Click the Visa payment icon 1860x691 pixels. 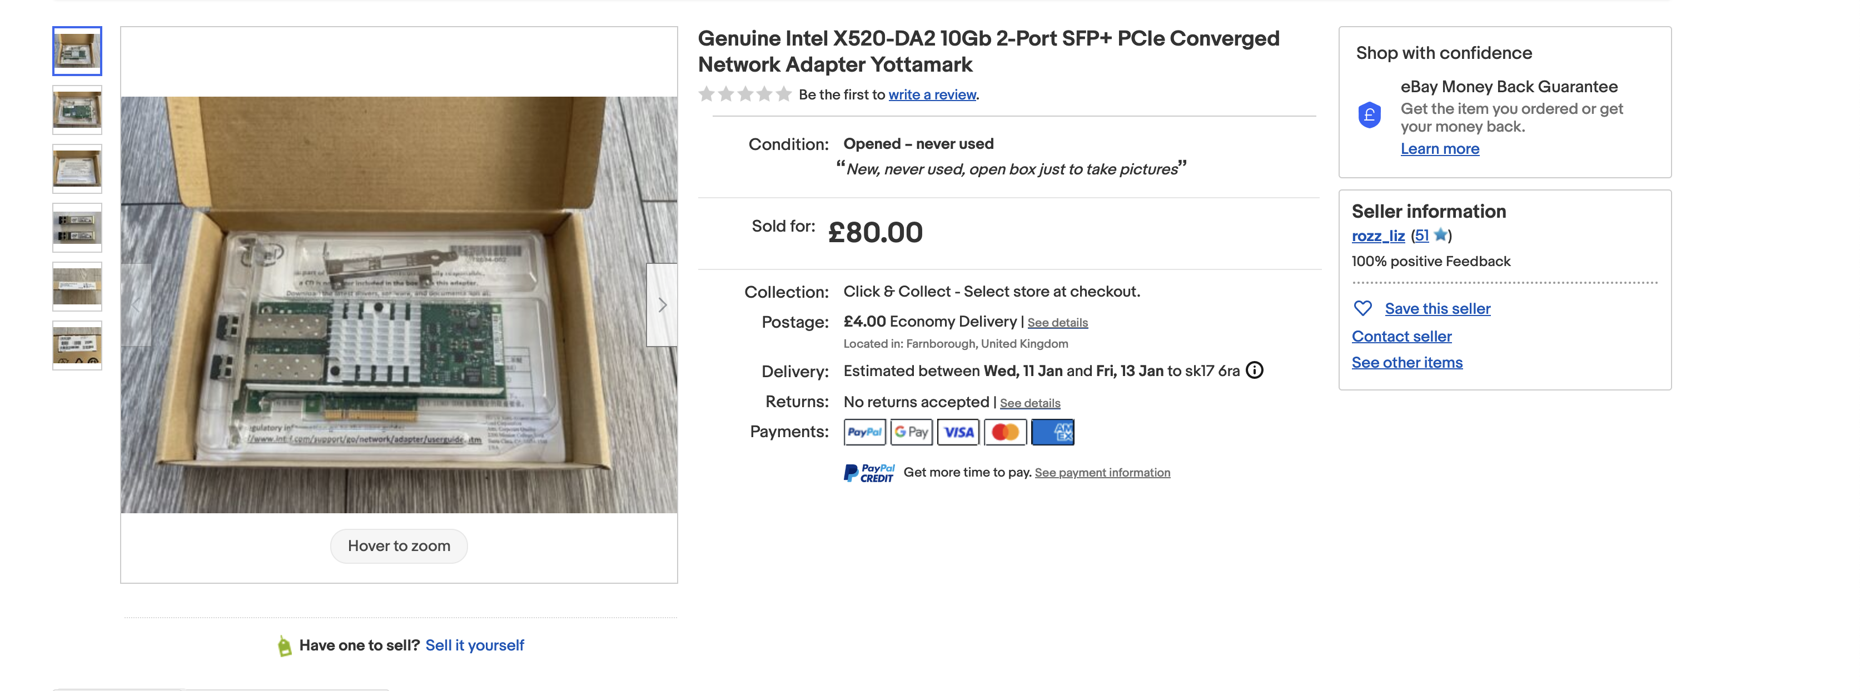(x=958, y=432)
